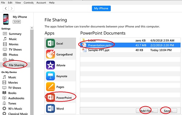Select the GarageBand app icon

(x=50, y=54)
